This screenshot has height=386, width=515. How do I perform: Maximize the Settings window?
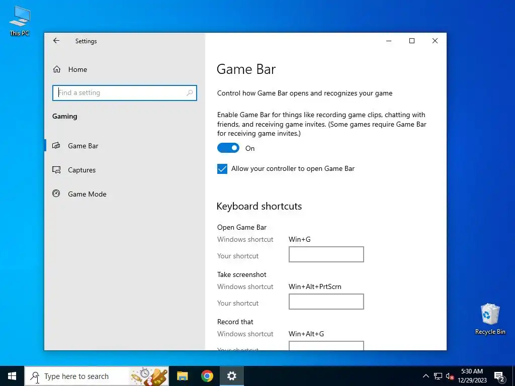pyautogui.click(x=412, y=41)
